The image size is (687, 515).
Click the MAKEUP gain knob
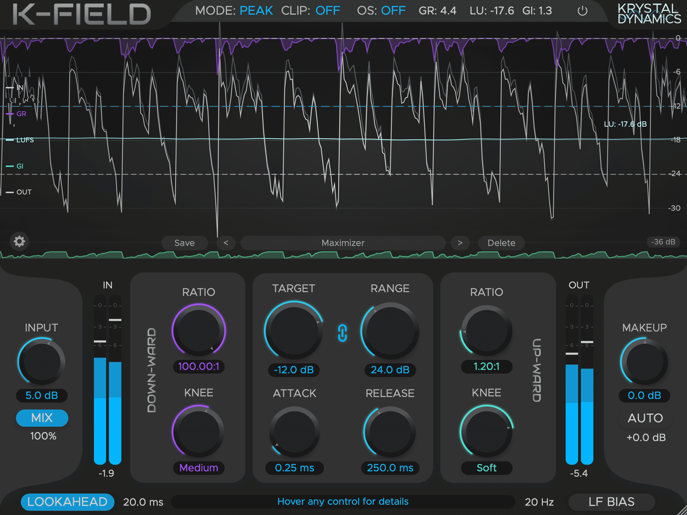point(645,361)
